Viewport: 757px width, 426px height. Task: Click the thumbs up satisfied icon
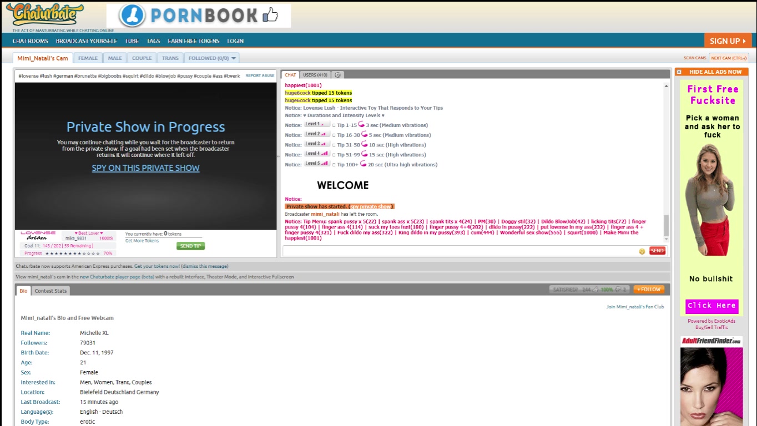(595, 290)
